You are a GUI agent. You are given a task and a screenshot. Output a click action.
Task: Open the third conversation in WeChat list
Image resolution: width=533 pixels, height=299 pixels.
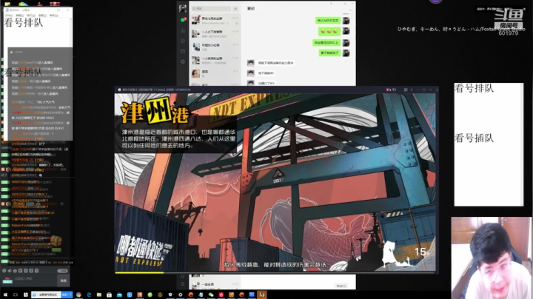pos(215,47)
